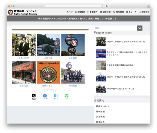This screenshot has height=133, width=157.
Task: Click the 採用情報 link under group photo
Action: (73, 86)
